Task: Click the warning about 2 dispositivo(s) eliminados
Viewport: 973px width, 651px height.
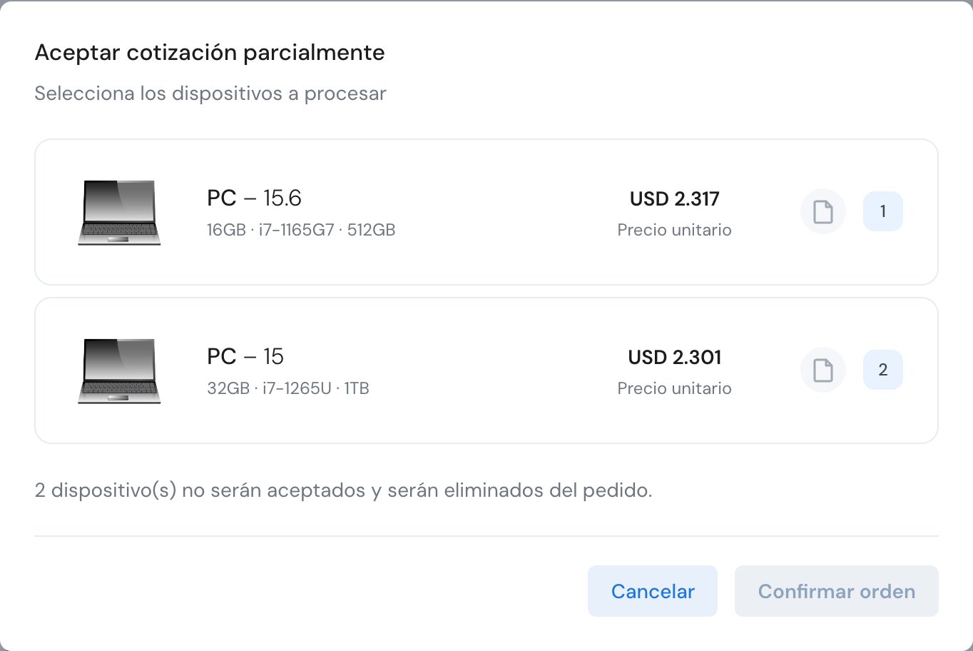Action: point(343,490)
